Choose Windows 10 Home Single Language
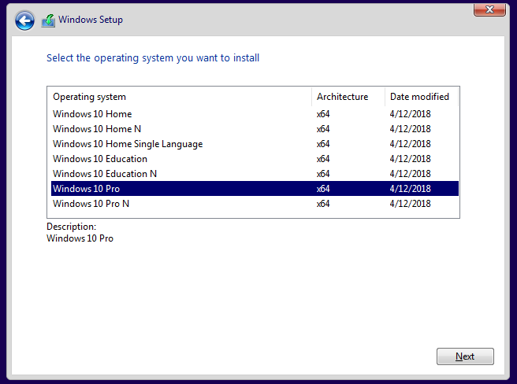Screen dimensions: 517x384 point(255,144)
